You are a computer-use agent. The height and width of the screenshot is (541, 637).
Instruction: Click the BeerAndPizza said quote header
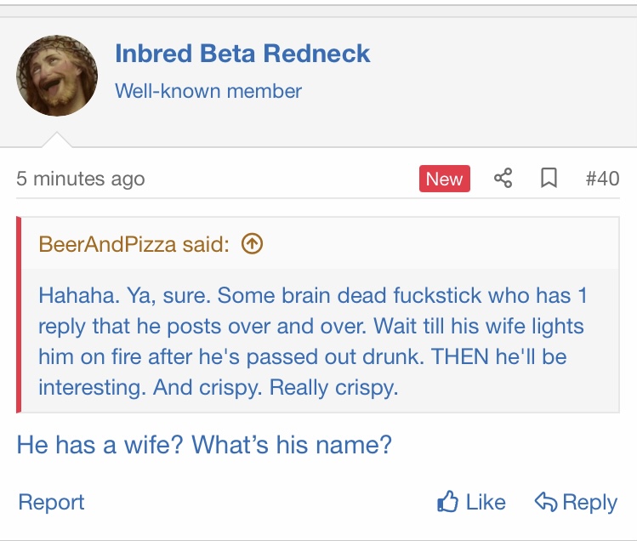pos(134,245)
